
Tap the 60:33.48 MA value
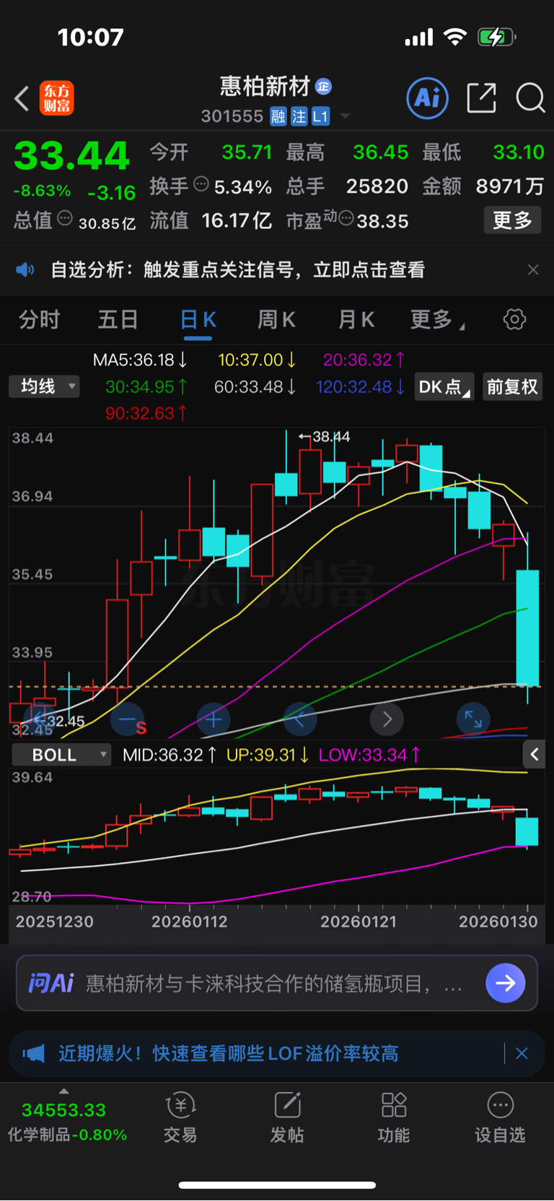click(x=255, y=387)
